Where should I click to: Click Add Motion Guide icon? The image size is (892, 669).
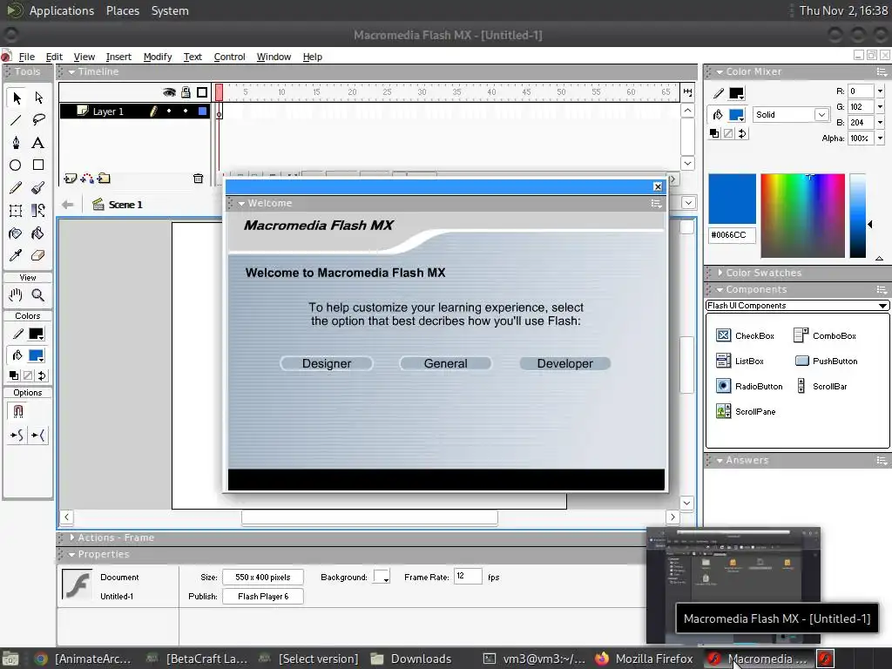87,179
